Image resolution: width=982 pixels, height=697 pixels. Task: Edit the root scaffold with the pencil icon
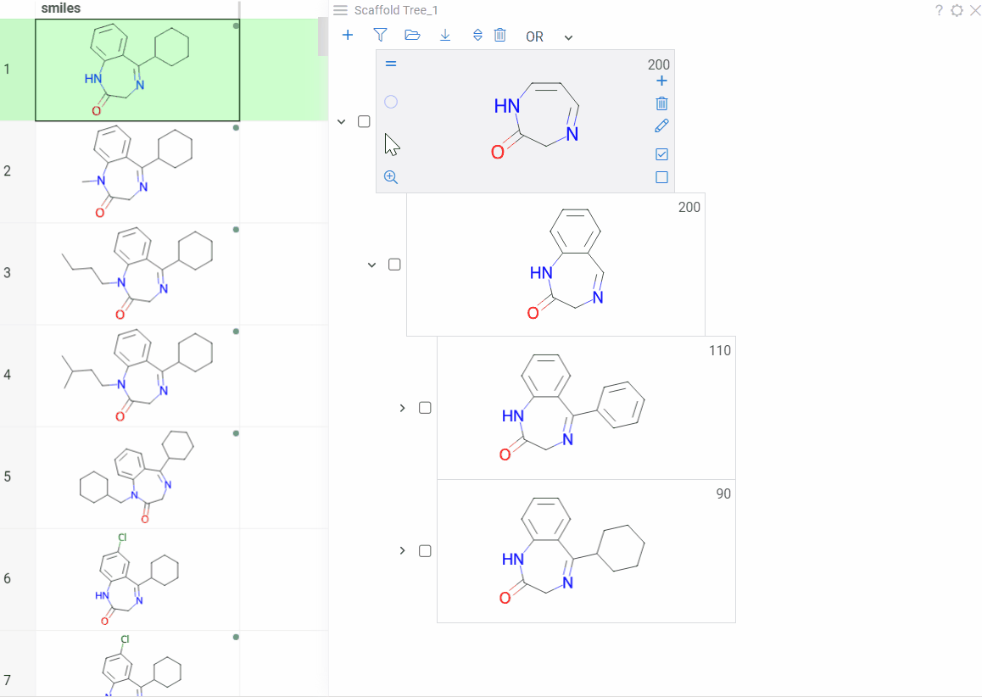[661, 126]
